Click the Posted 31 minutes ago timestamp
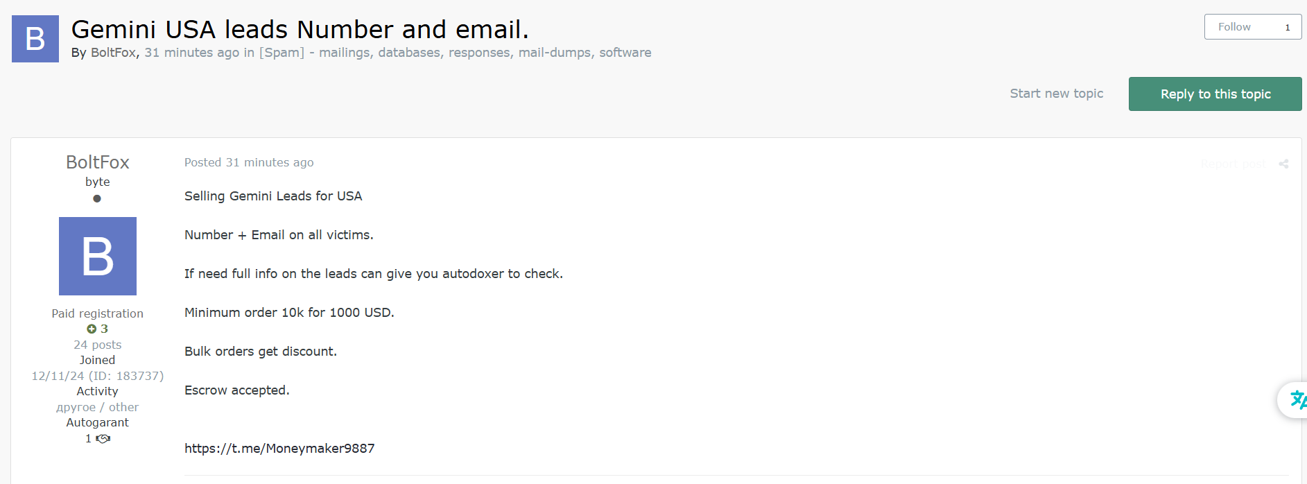This screenshot has height=484, width=1307. coord(249,162)
